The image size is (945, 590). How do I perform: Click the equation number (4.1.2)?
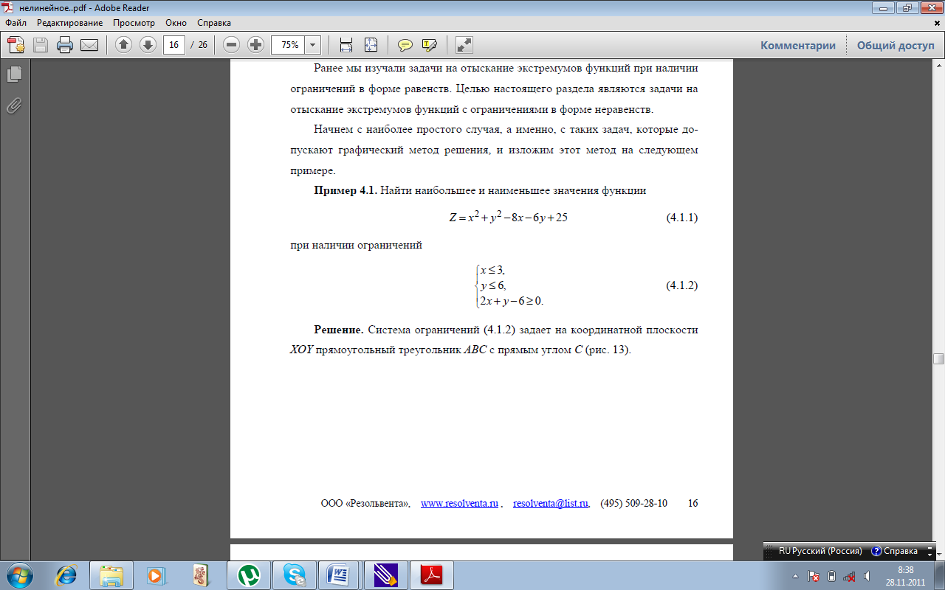point(682,285)
